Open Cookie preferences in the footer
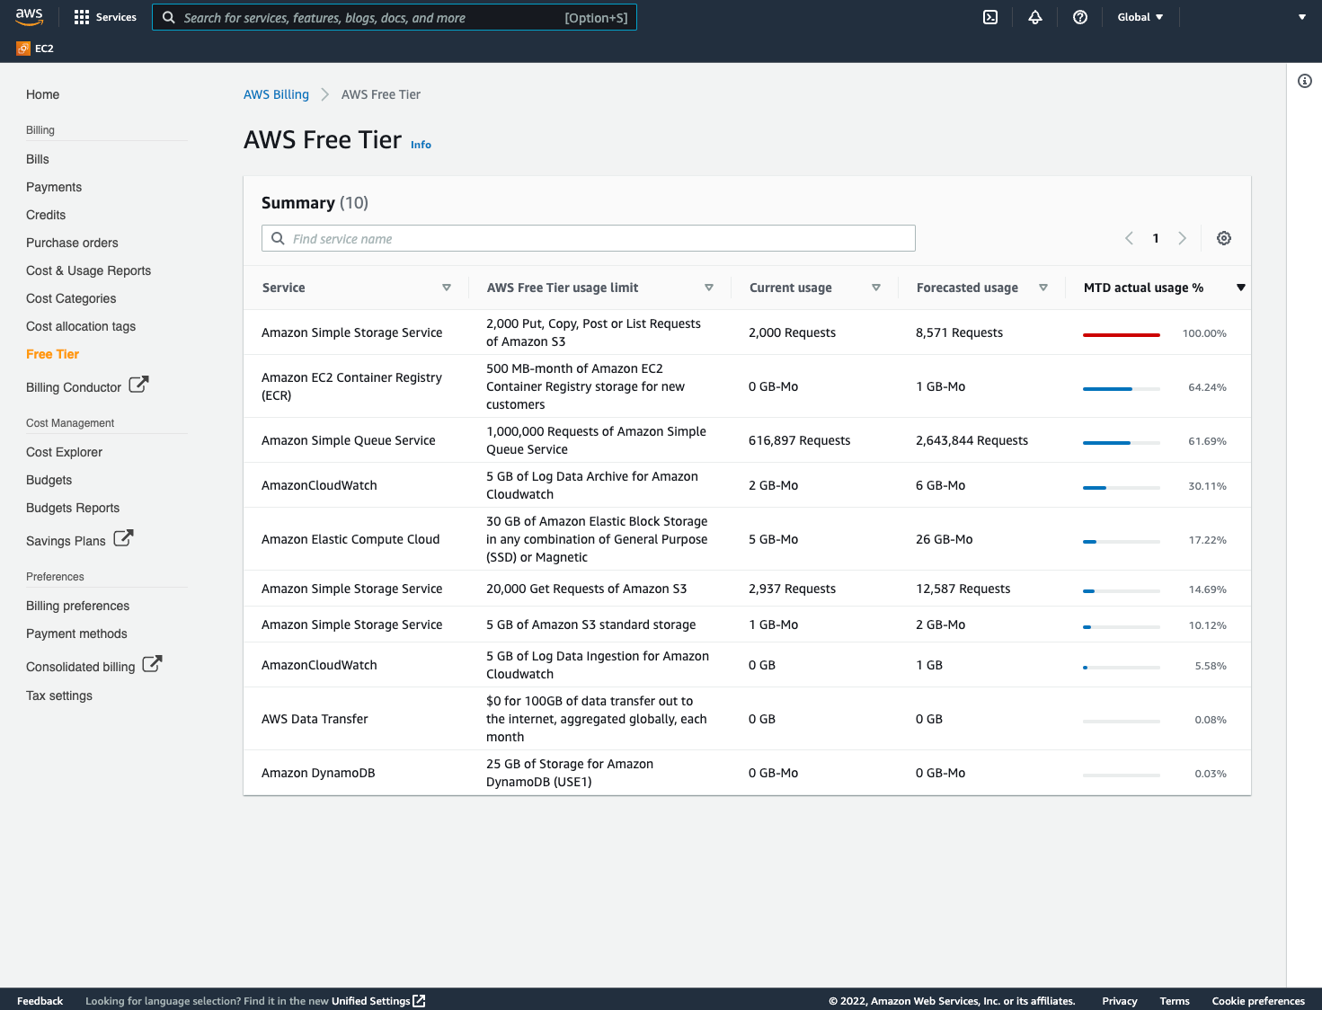The width and height of the screenshot is (1322, 1010). point(1258,1001)
